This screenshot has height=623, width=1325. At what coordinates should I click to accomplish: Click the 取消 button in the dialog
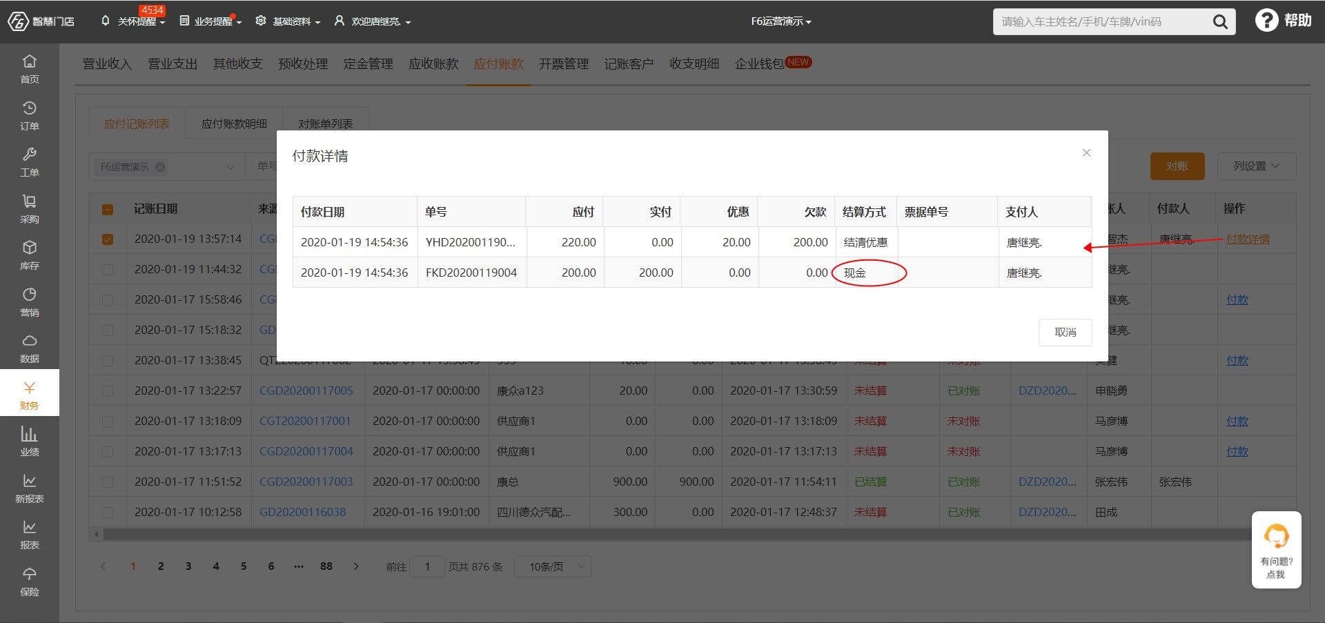tap(1066, 333)
